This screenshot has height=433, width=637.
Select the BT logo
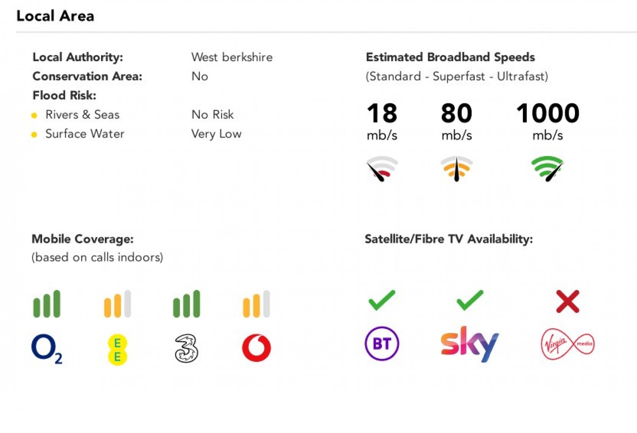382,343
